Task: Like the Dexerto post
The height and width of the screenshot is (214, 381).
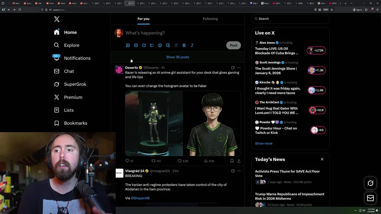Action: (183, 161)
